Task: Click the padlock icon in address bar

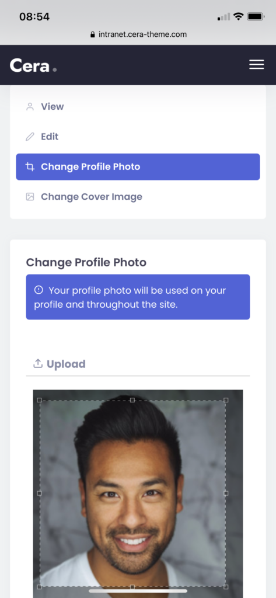Action: 92,34
